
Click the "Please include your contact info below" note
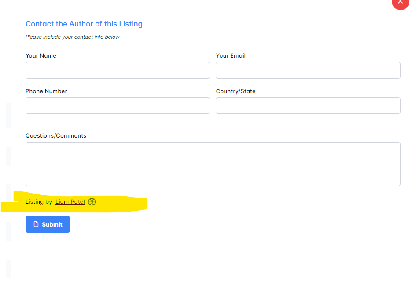pyautogui.click(x=73, y=37)
